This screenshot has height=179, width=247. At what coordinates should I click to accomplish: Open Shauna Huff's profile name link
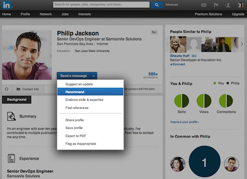[180, 56]
